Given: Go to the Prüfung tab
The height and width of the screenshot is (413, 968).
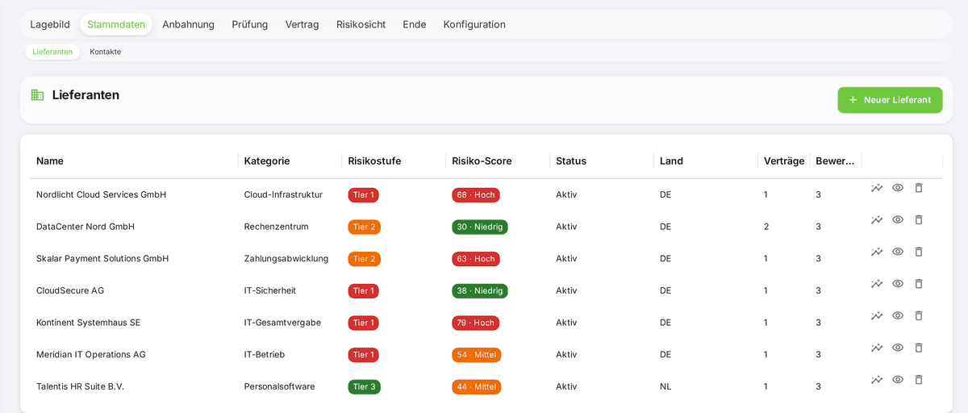Looking at the screenshot, I should tap(250, 24).
